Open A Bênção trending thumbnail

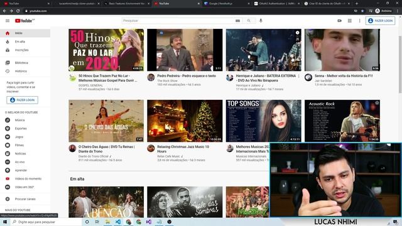pyautogui.click(x=106, y=202)
